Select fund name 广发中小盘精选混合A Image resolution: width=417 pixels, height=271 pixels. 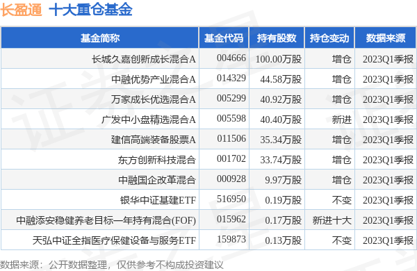pos(149,120)
